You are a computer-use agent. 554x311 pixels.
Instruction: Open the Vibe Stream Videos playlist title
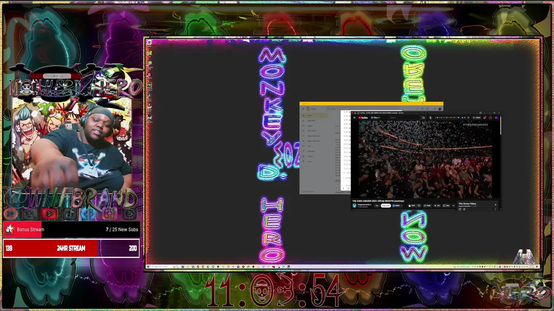tap(467, 203)
